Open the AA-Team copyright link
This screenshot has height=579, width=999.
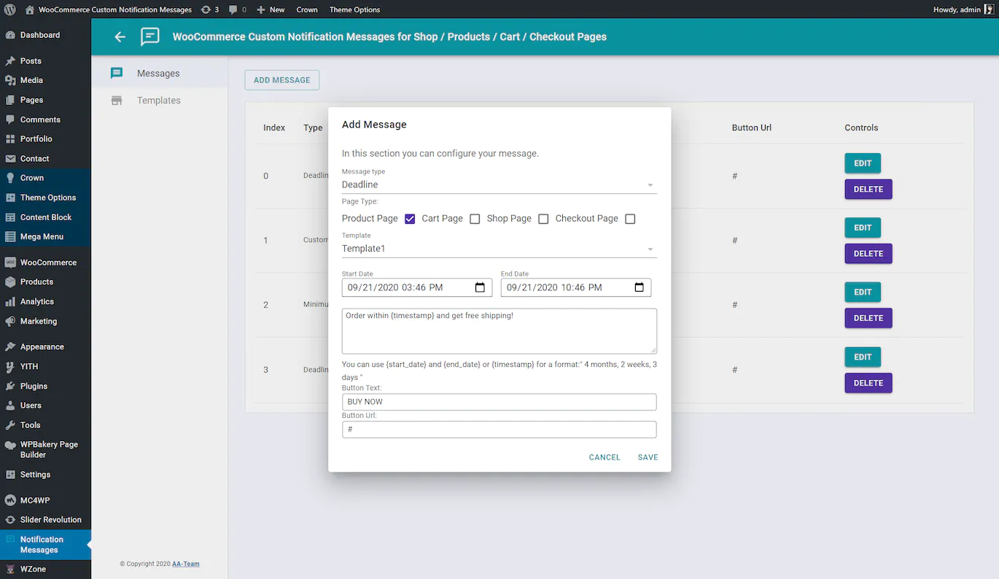pyautogui.click(x=186, y=564)
